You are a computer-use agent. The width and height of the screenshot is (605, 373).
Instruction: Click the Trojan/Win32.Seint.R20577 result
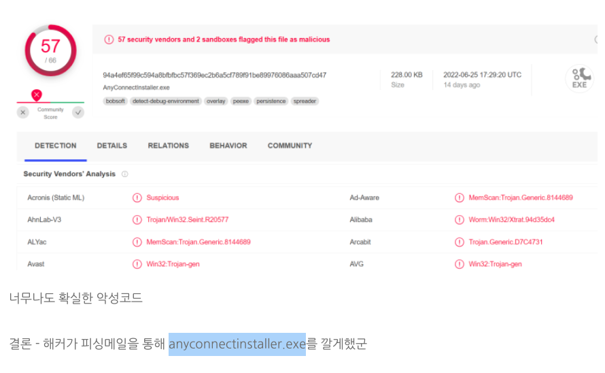click(x=187, y=220)
